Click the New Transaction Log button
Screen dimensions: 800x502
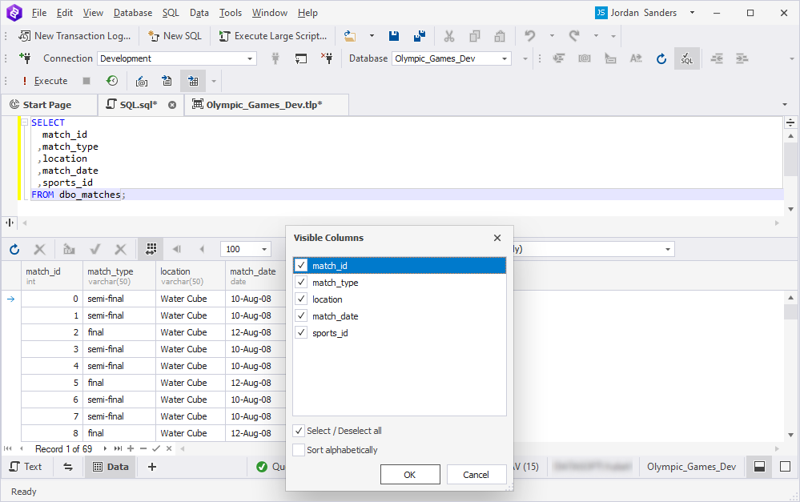(x=74, y=36)
